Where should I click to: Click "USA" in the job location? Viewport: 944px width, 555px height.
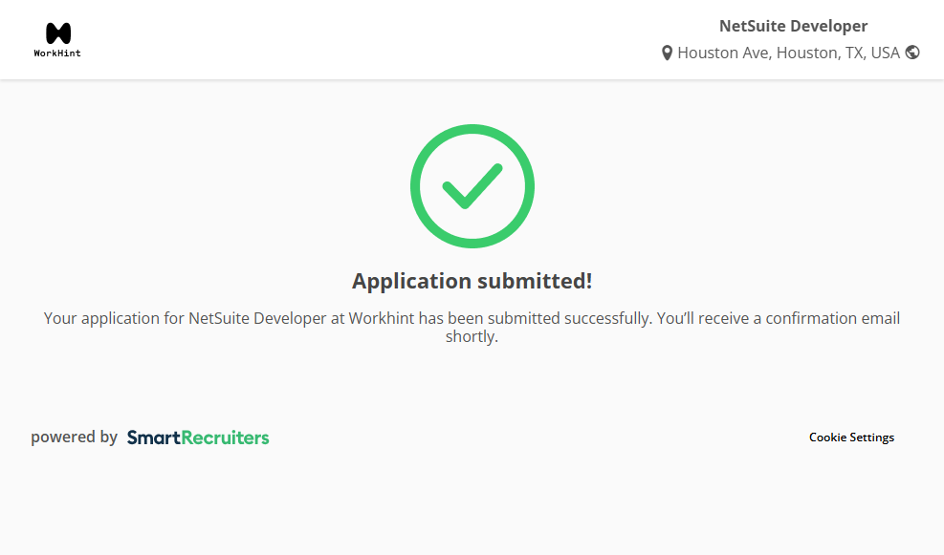coord(884,53)
